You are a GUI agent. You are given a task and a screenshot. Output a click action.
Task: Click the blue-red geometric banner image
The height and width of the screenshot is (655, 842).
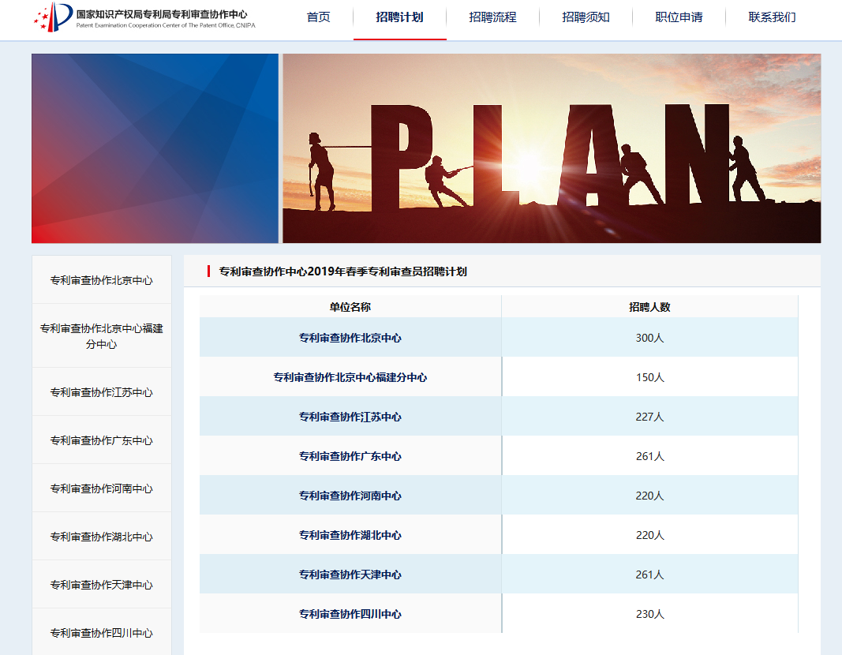(155, 148)
